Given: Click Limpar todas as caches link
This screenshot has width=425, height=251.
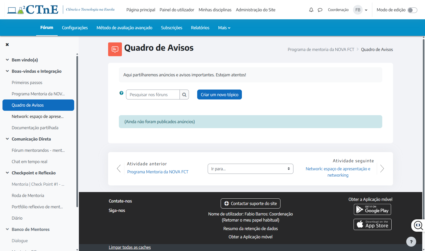Looking at the screenshot, I should coord(130,247).
